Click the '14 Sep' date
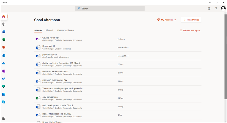227x123 pixels. 121,98
